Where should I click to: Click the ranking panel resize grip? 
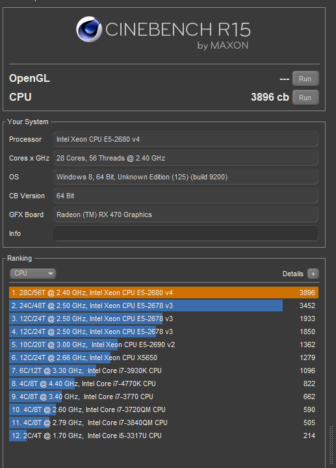[x=331, y=445]
